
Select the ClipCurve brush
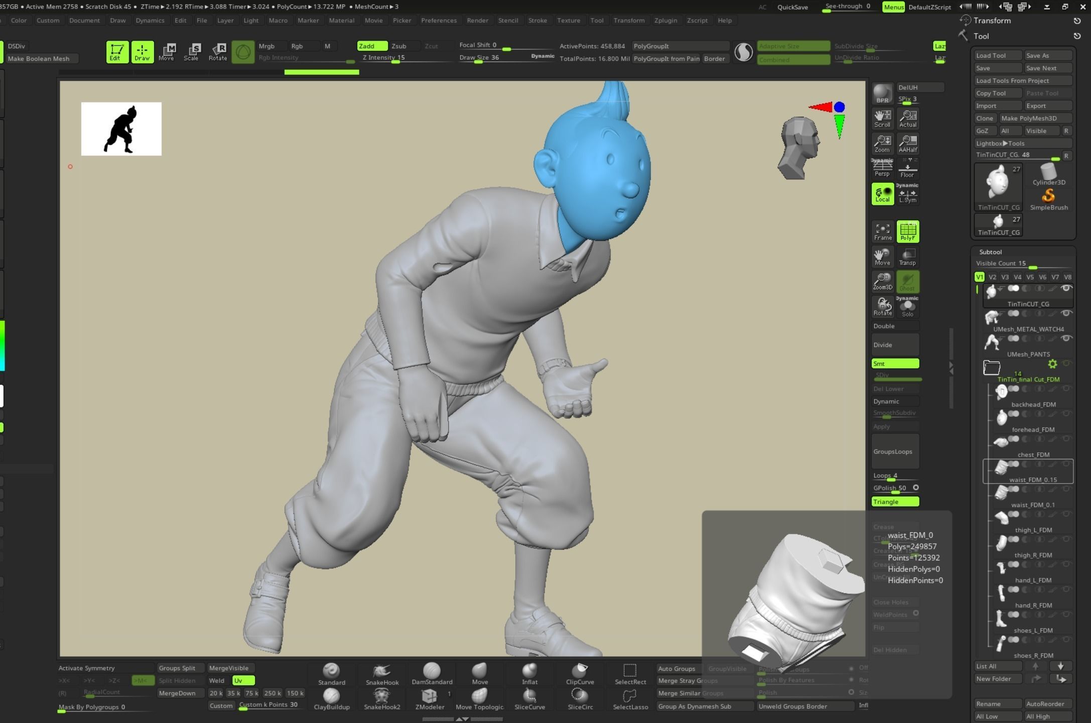[x=580, y=674]
